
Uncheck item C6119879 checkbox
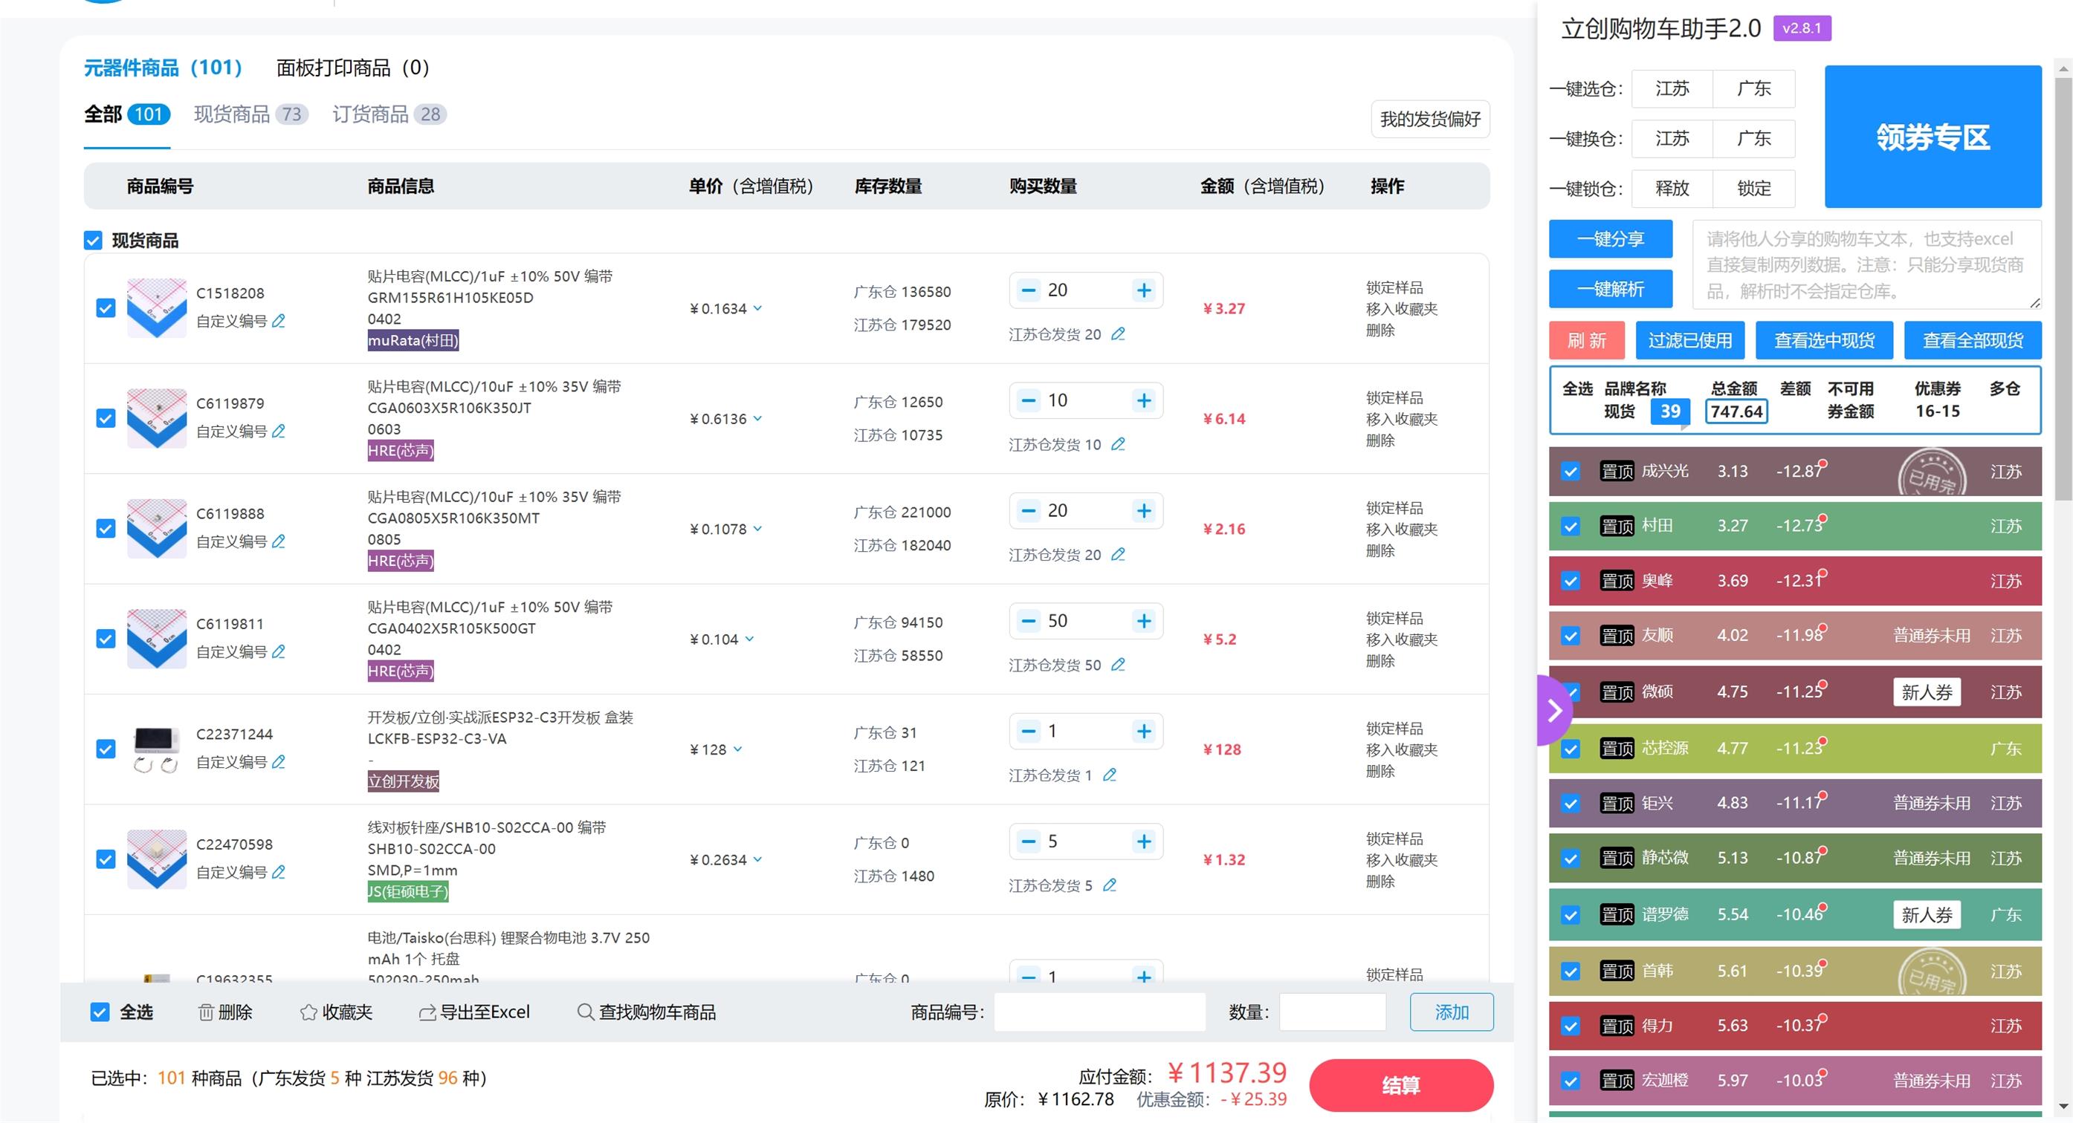106,418
